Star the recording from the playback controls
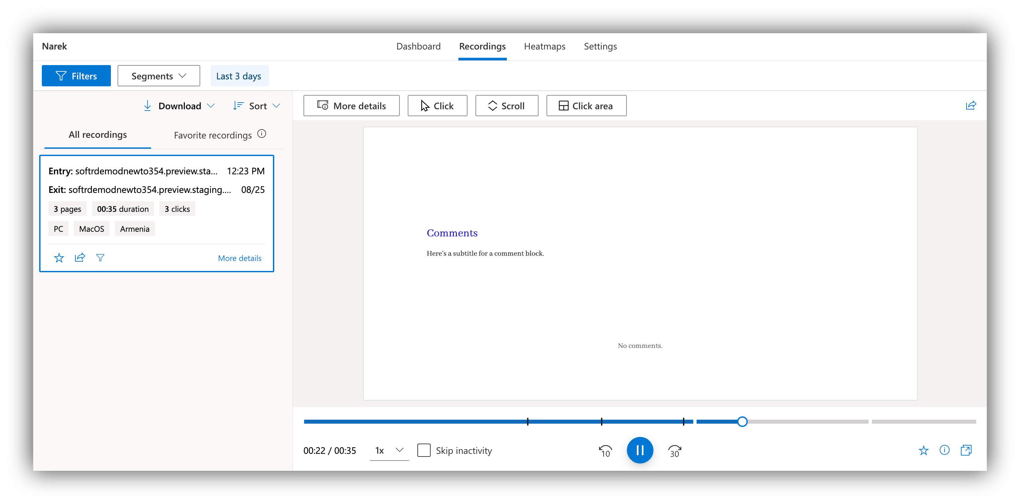Screen dimensions: 1020x504 click(x=923, y=450)
